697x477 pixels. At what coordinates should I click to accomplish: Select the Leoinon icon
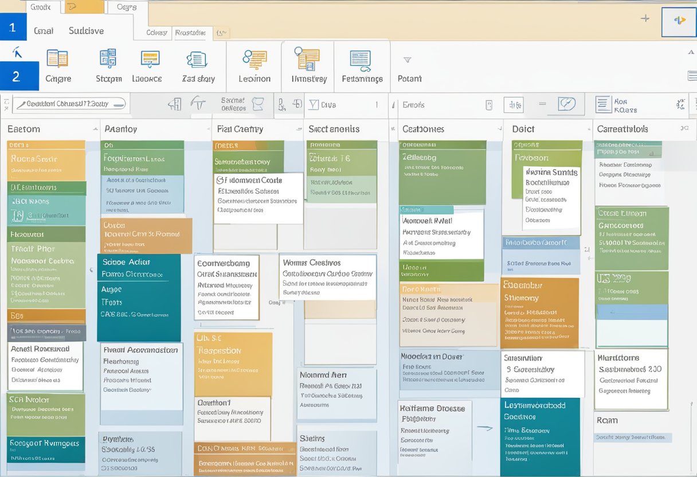(254, 63)
